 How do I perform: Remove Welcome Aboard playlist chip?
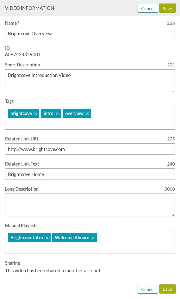pyautogui.click(x=93, y=238)
